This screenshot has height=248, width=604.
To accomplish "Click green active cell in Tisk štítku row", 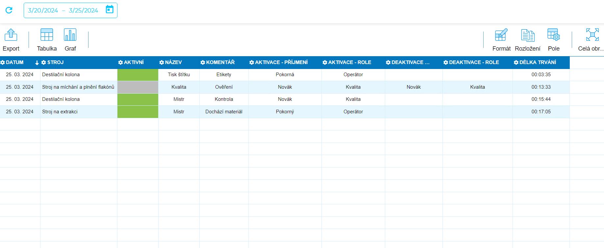I will click(138, 75).
